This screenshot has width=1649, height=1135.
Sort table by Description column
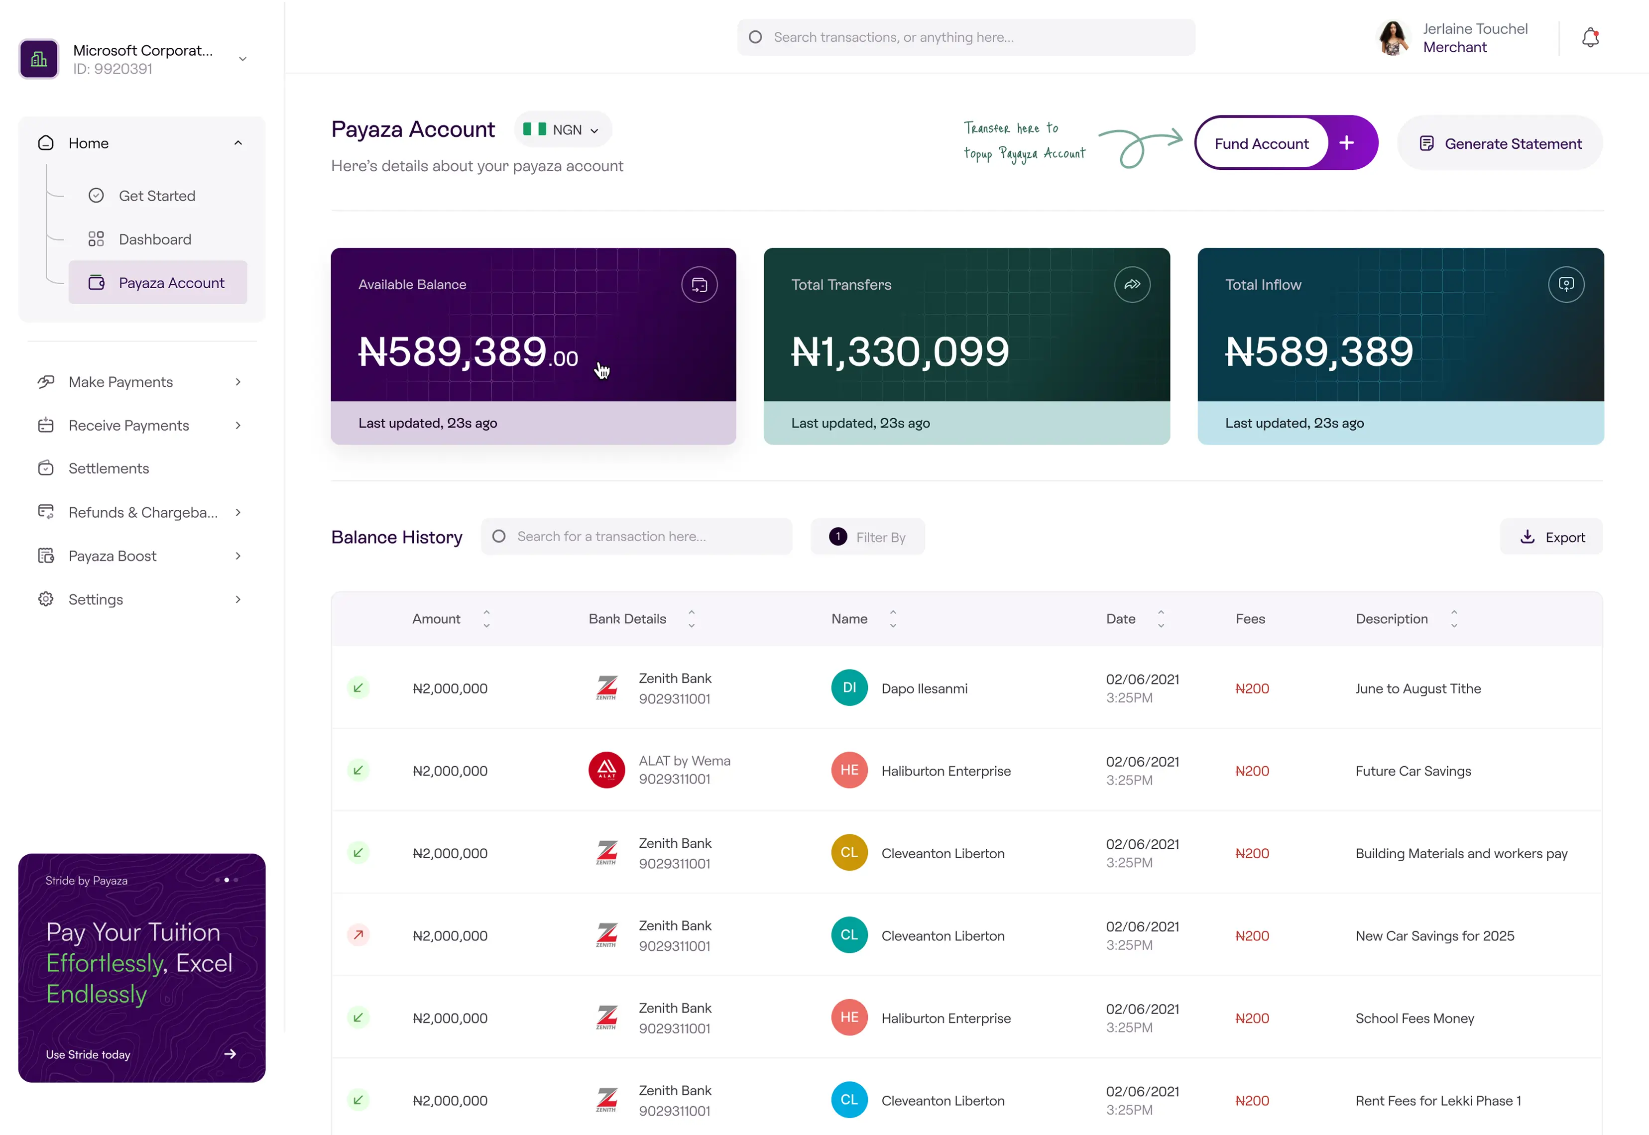pos(1453,619)
